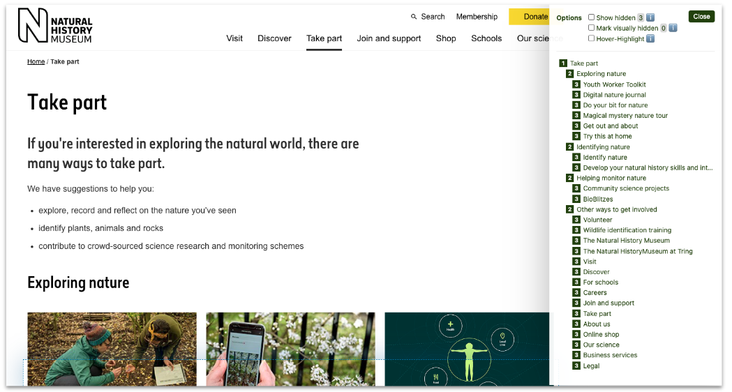Image resolution: width=732 pixels, height=392 pixels.
Task: Open the Schools navigation item
Action: tap(486, 38)
